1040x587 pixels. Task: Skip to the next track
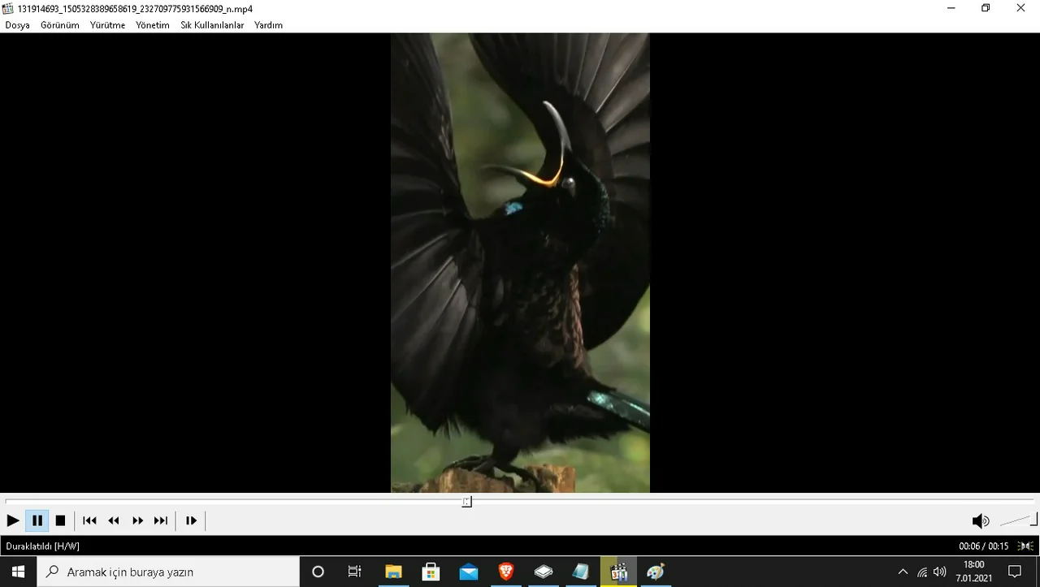tap(161, 520)
